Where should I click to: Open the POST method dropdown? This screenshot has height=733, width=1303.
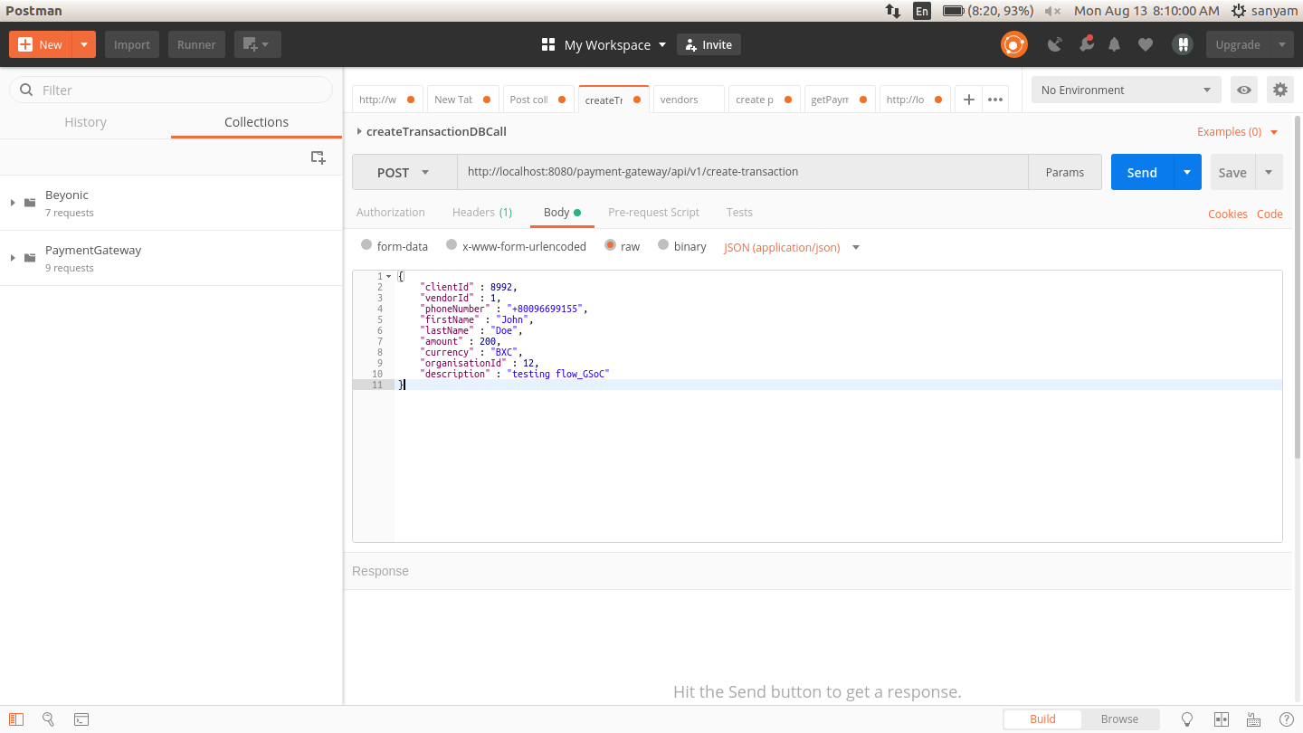click(404, 172)
